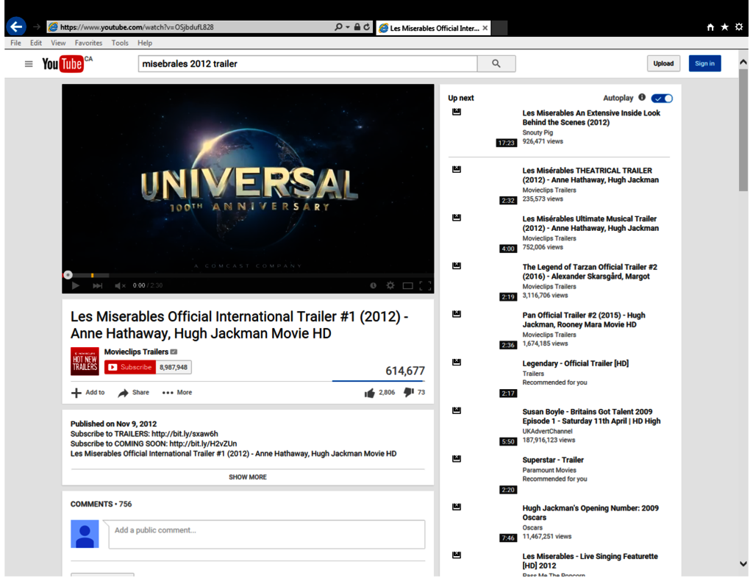
Task: Click the browser forward arrow
Action: (x=37, y=27)
